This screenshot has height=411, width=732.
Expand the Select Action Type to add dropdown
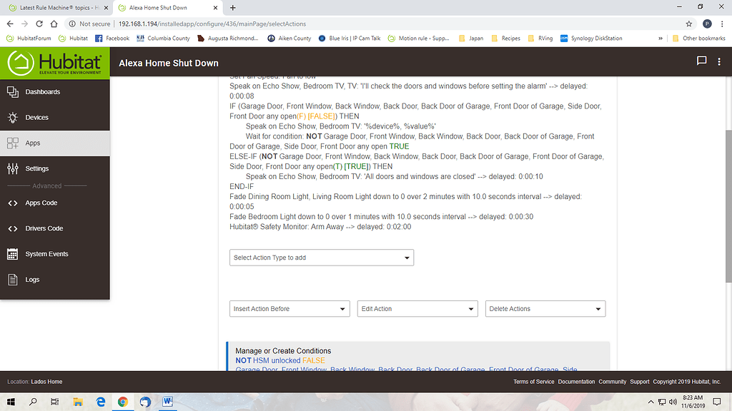(321, 258)
